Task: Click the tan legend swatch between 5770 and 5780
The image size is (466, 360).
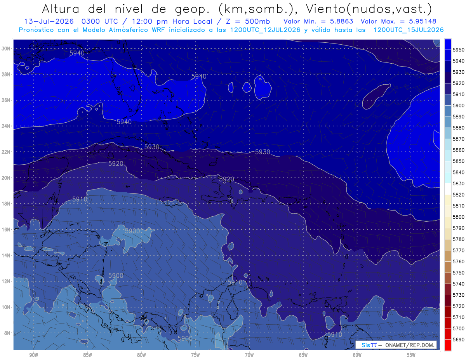Action: [x=448, y=245]
